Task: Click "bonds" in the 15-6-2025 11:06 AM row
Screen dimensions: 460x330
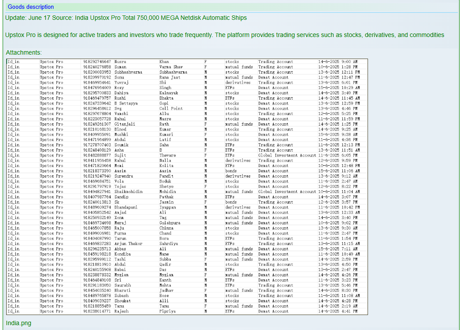Action: point(231,171)
